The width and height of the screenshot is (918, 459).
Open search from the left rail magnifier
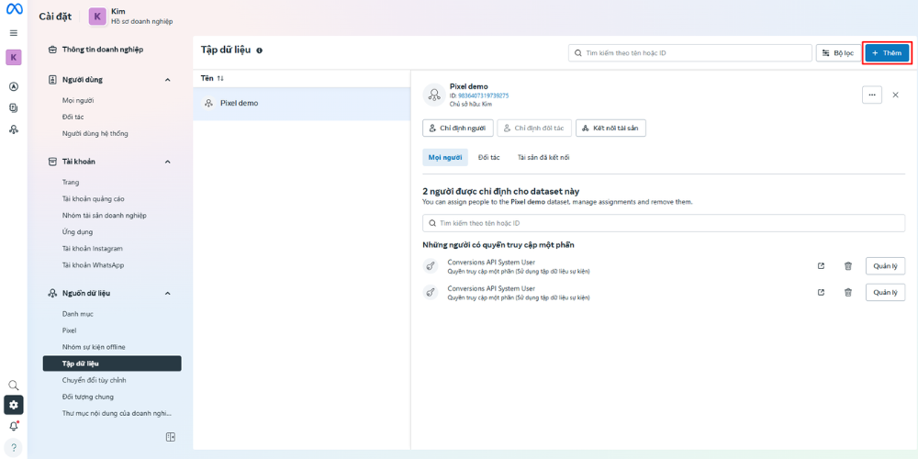click(14, 386)
